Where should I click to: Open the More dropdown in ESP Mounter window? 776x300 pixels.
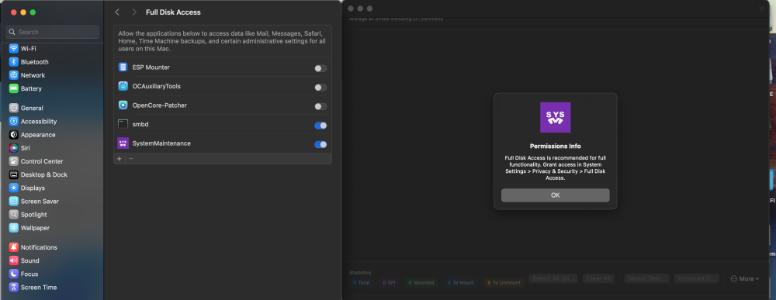(745, 279)
